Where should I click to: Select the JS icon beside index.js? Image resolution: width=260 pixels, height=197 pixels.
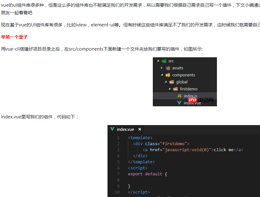tap(179, 96)
